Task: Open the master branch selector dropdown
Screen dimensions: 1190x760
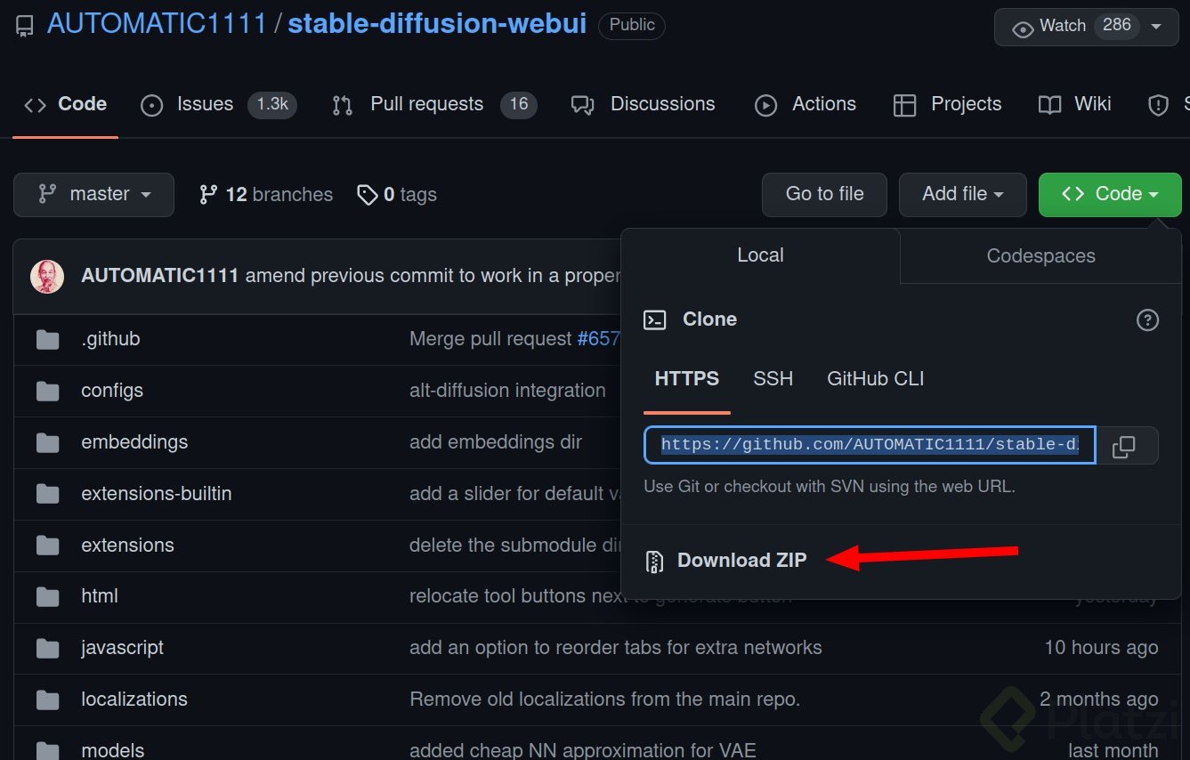Action: tap(93, 195)
